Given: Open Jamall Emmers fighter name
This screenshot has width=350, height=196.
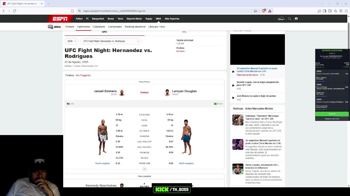Looking at the screenshot, I should tap(105, 91).
